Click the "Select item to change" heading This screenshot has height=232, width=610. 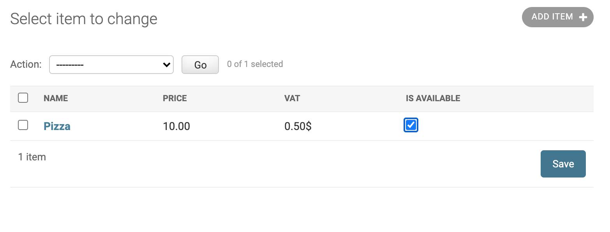84,19
